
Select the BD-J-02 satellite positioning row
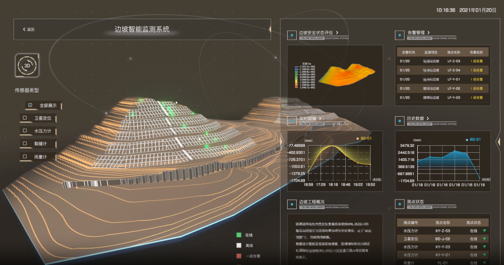point(442,239)
